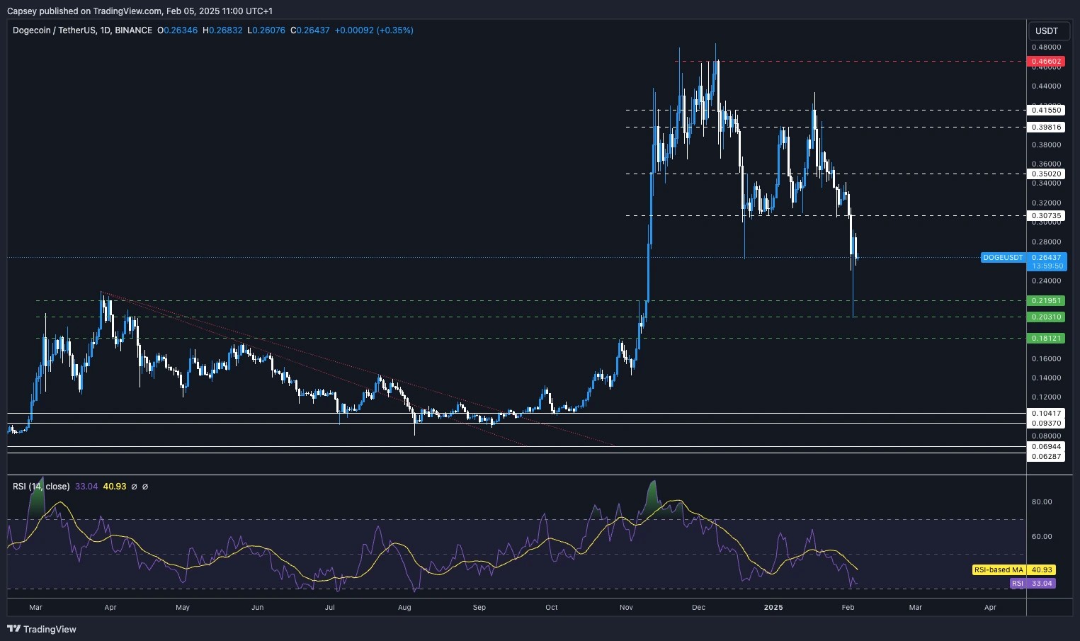
Task: Click the green 0.21951 support level label
Action: click(1045, 301)
